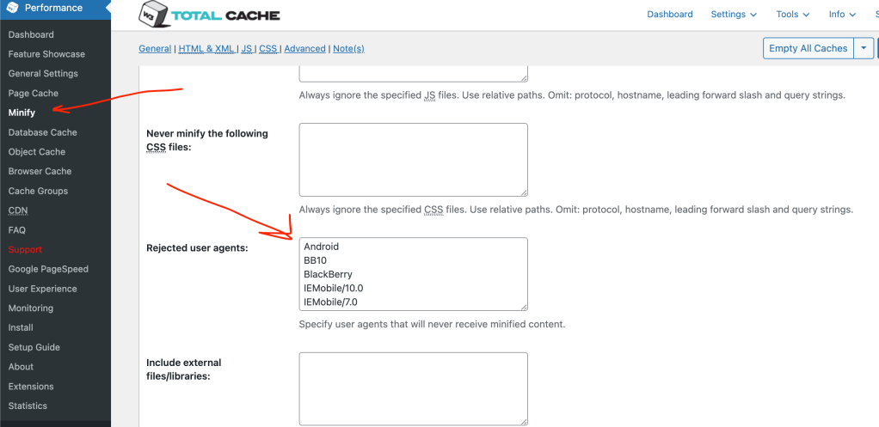
Task: Expand the Settings menu in header
Action: pyautogui.click(x=734, y=15)
